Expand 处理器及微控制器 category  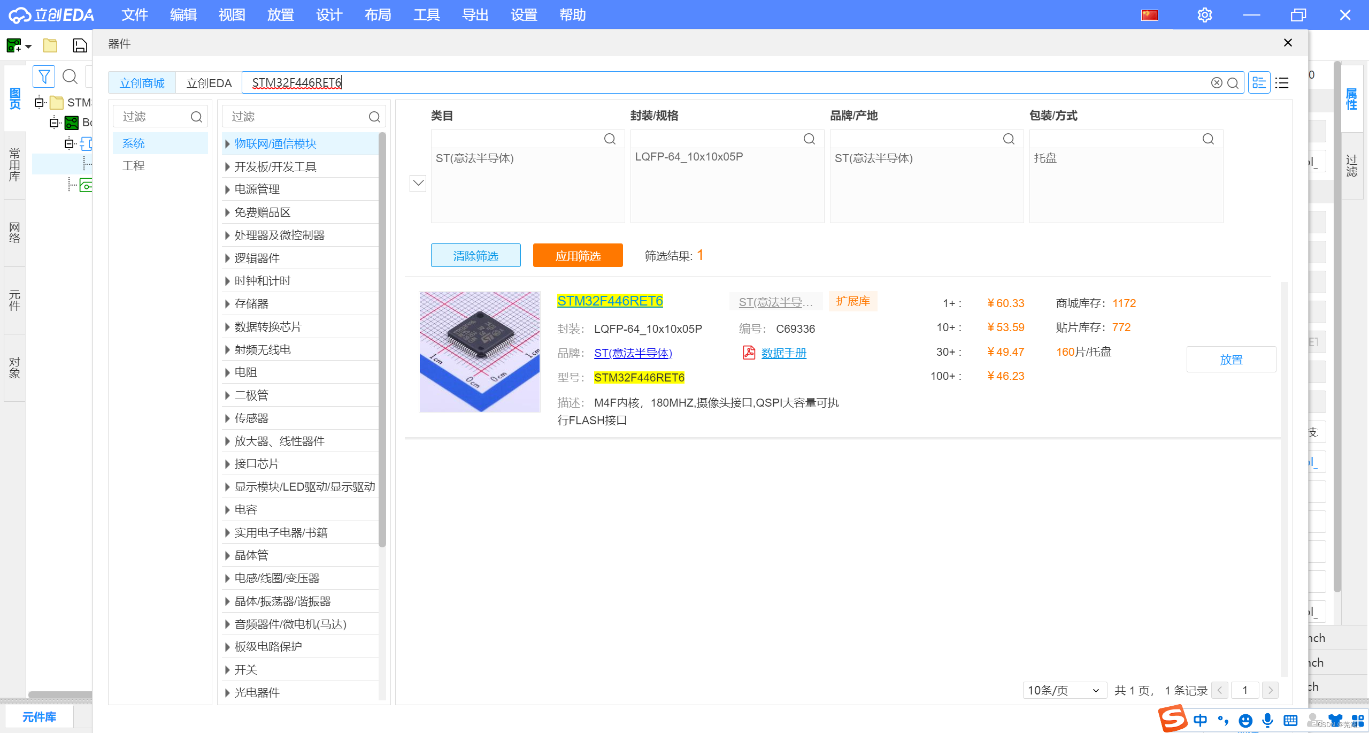(x=279, y=235)
